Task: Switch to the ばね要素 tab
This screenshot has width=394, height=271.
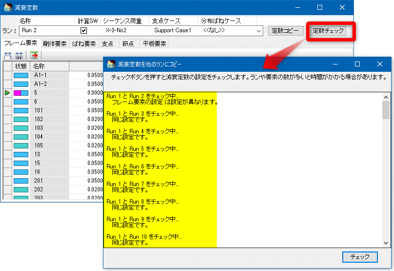Action: point(84,44)
